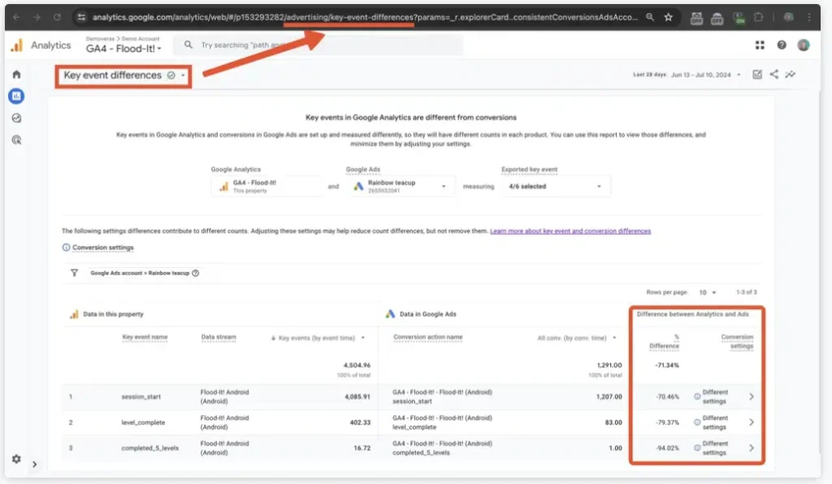Expand Different settings for level_complete row
This screenshot has width=832, height=484.
coord(752,422)
